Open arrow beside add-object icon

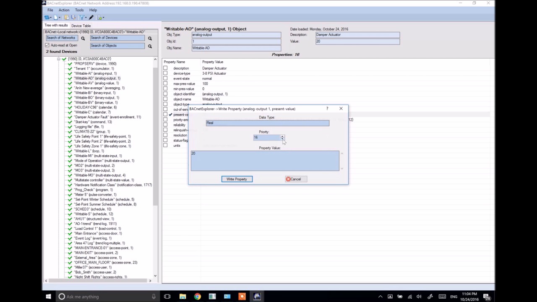pyautogui.click(x=104, y=18)
